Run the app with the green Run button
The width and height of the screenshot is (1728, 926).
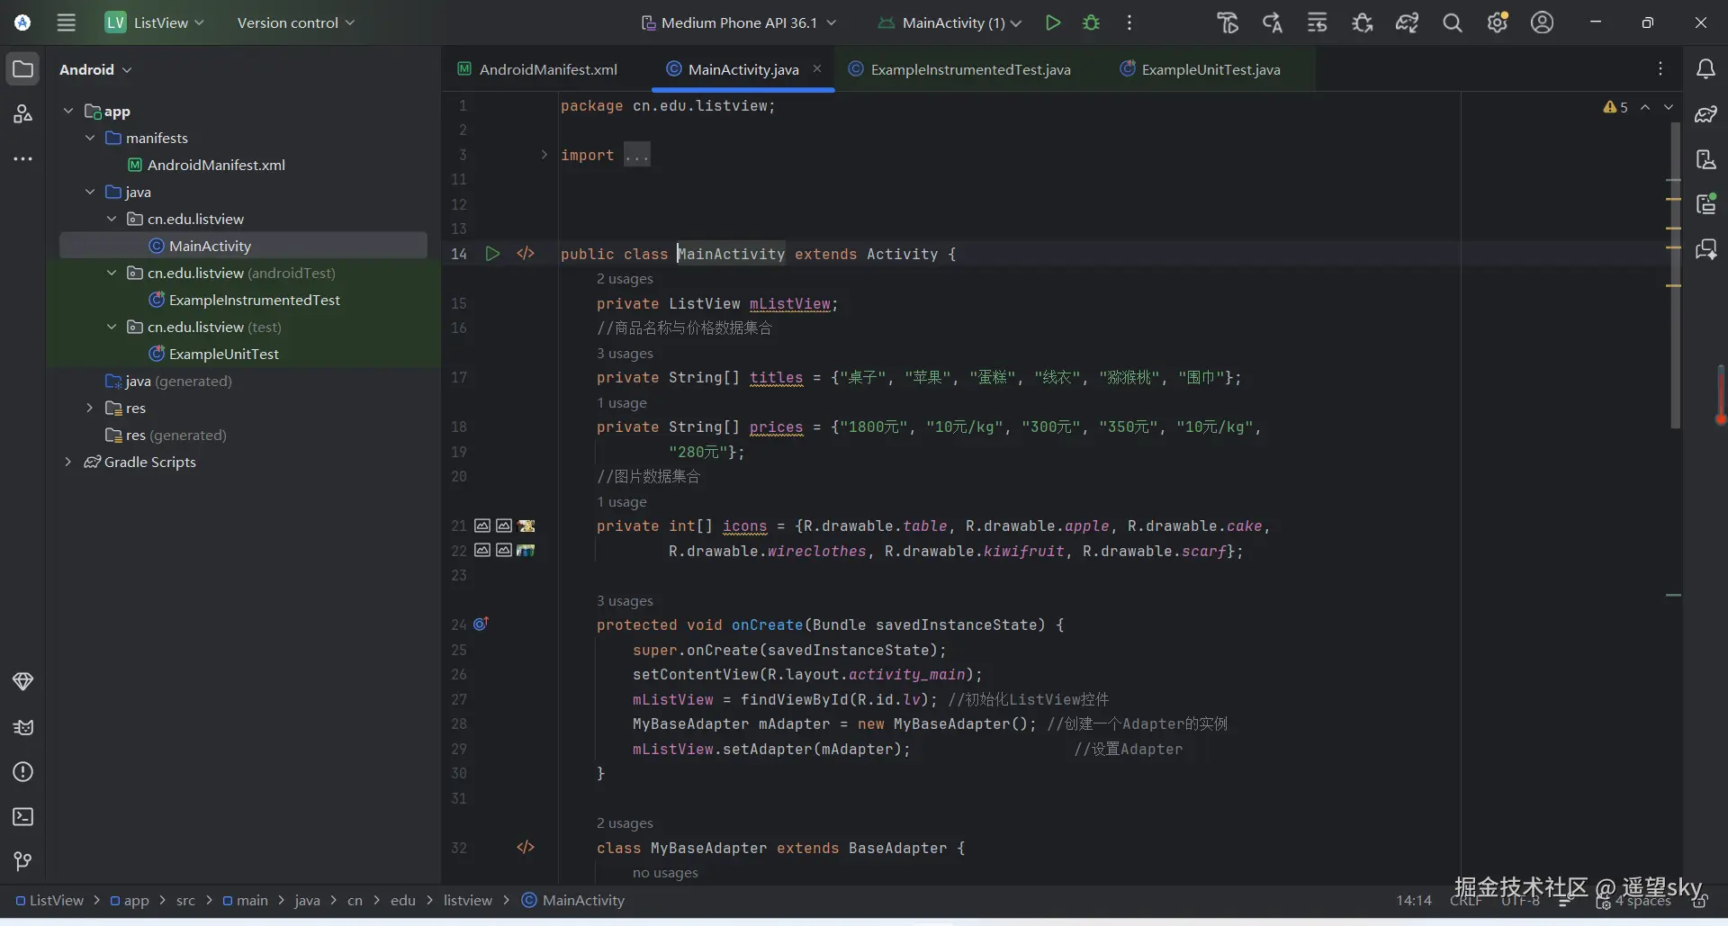[1052, 22]
